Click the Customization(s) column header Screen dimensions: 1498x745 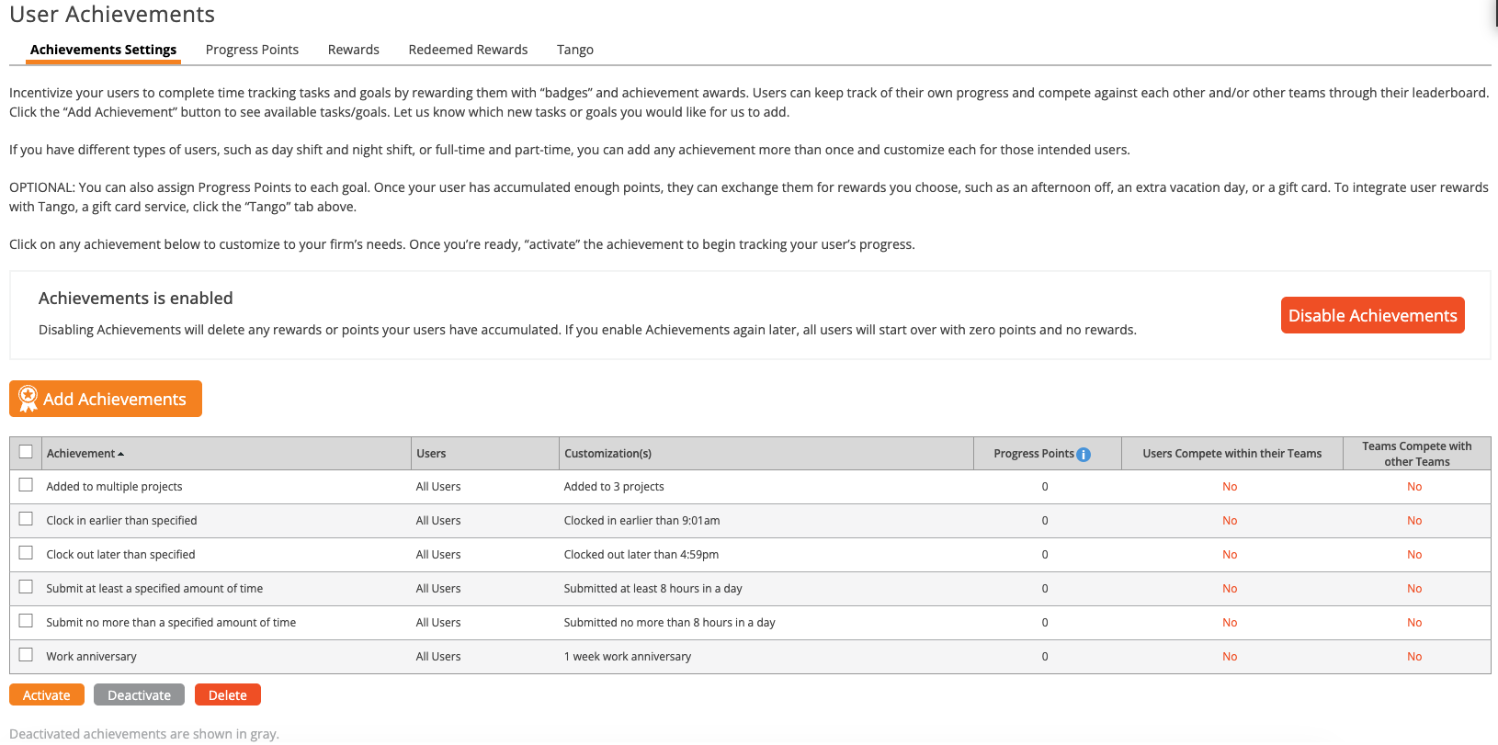tap(607, 454)
